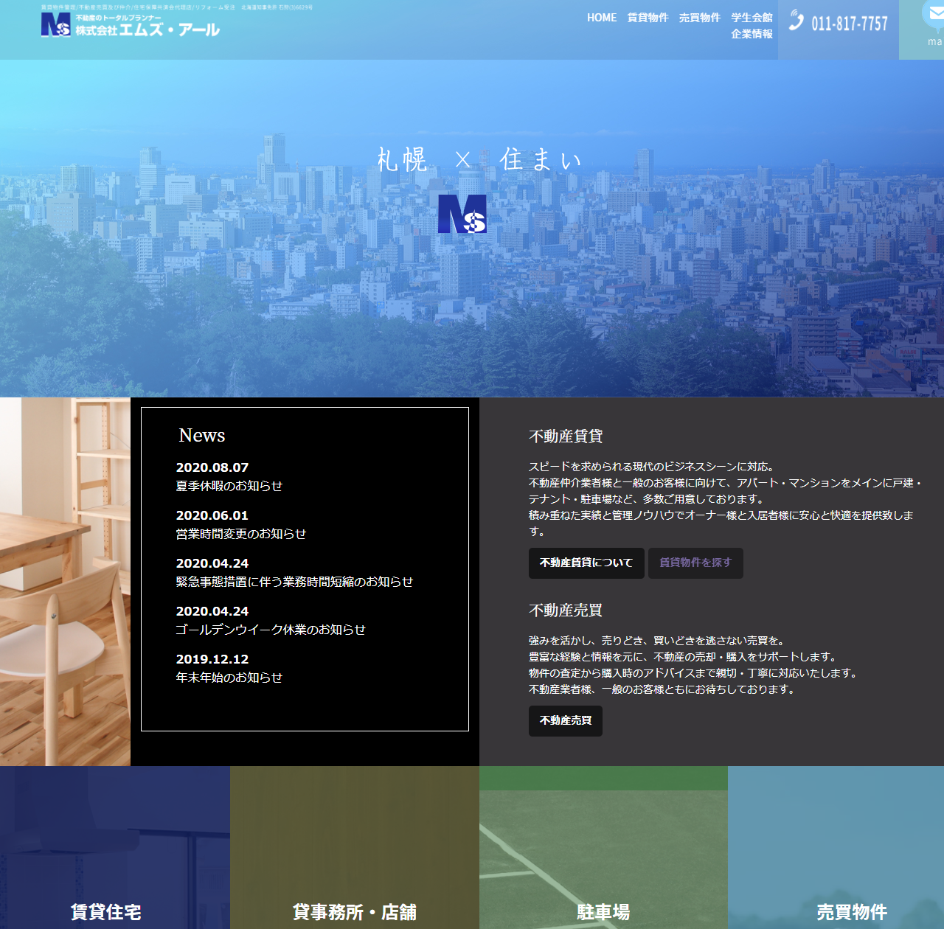Click the 不動産売買 button

pos(565,721)
